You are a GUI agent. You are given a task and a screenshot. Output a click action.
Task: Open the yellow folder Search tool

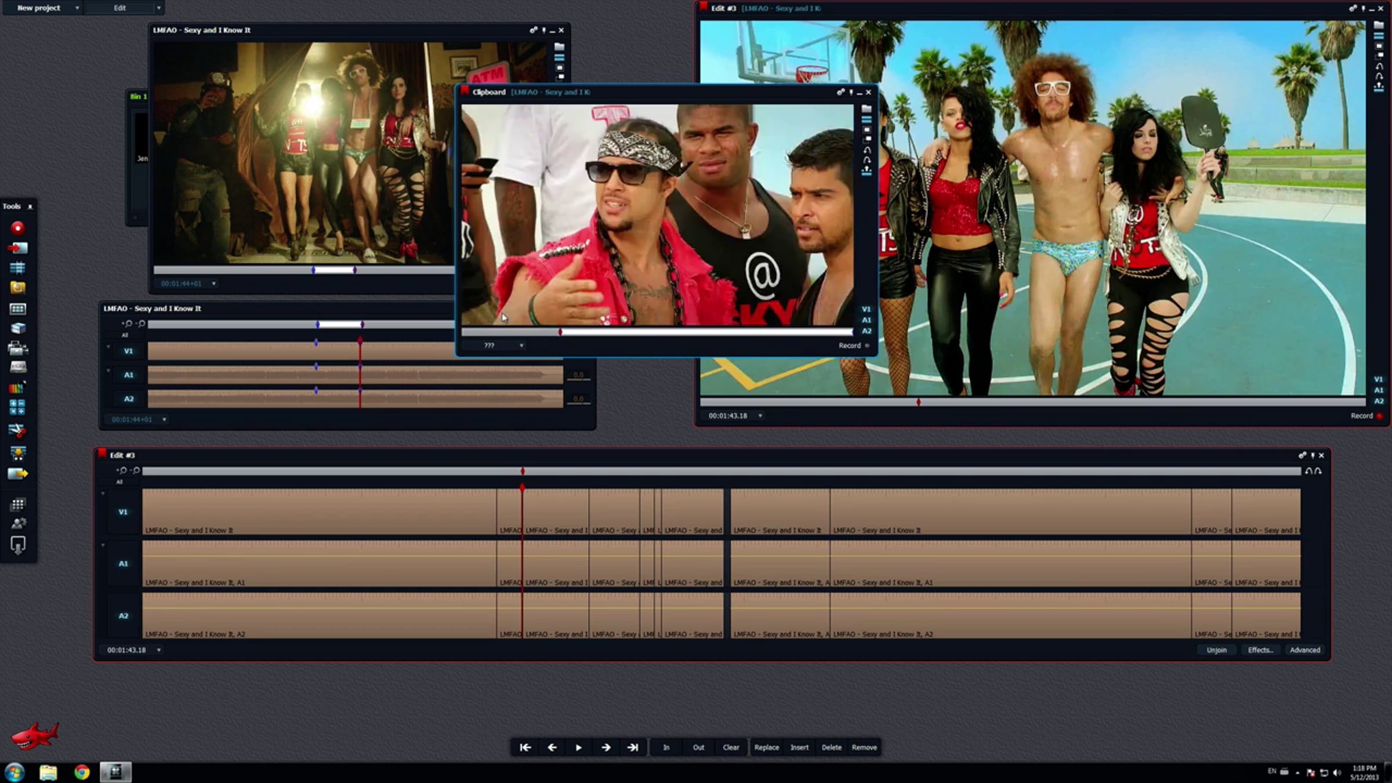point(17,288)
